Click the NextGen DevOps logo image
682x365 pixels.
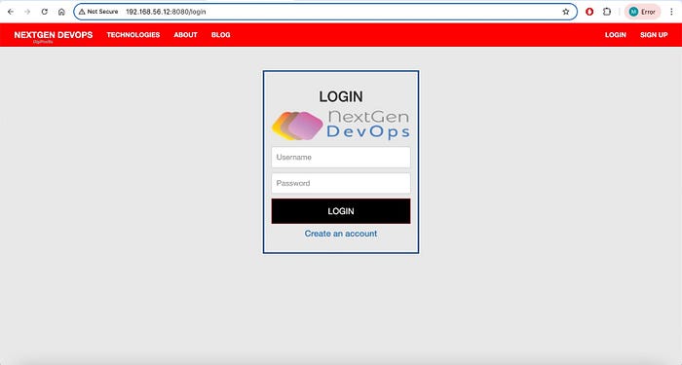pyautogui.click(x=341, y=126)
